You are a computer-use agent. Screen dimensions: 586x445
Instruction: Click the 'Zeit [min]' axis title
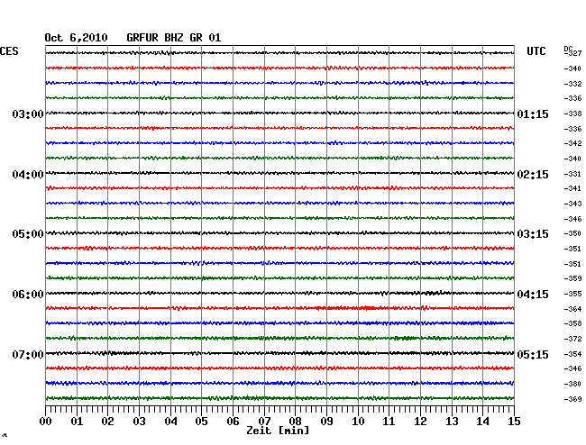click(278, 431)
